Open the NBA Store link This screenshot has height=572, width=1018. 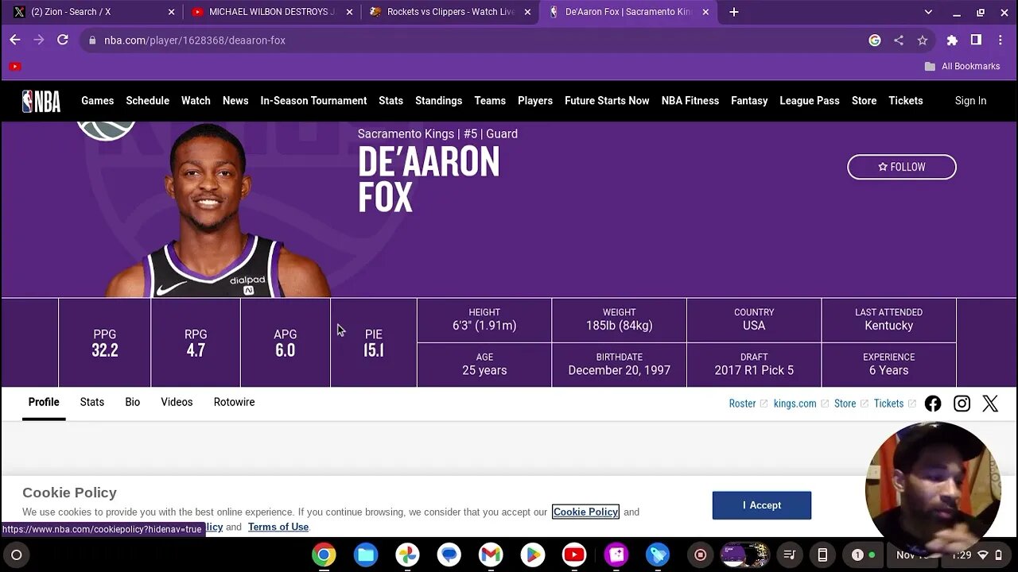[864, 101]
